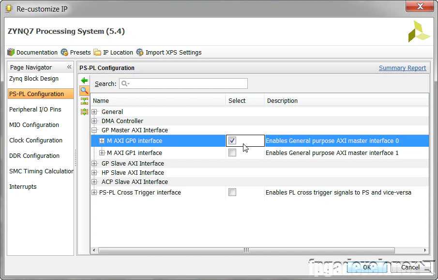Viewport: 438px width, 280px height.
Task: Enable the PS-PL Cross Trigger interface
Action: (x=232, y=192)
